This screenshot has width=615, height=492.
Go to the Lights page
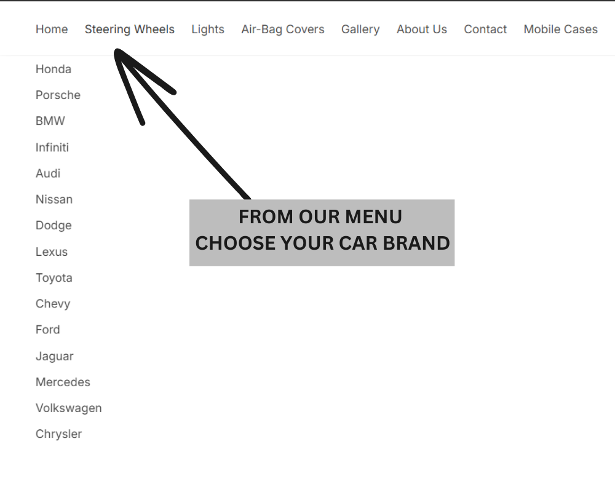208,29
